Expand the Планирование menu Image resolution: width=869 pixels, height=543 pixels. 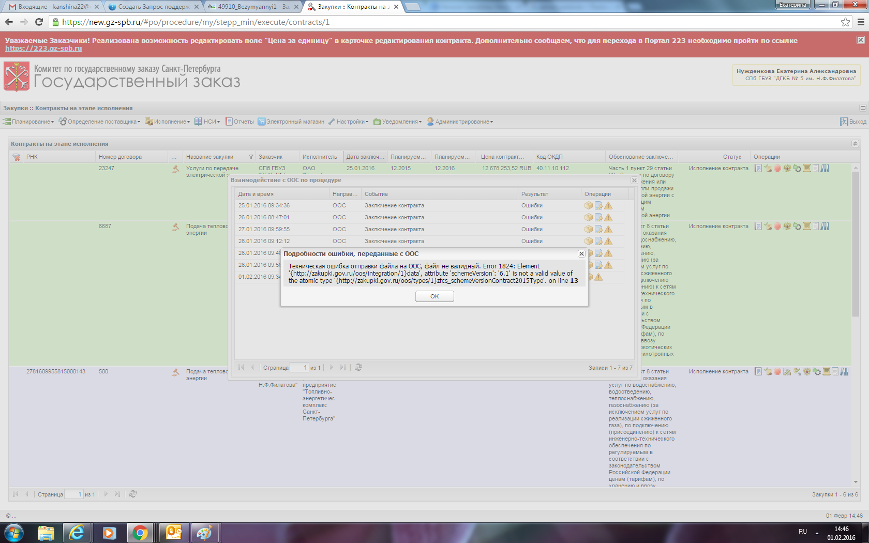[29, 122]
